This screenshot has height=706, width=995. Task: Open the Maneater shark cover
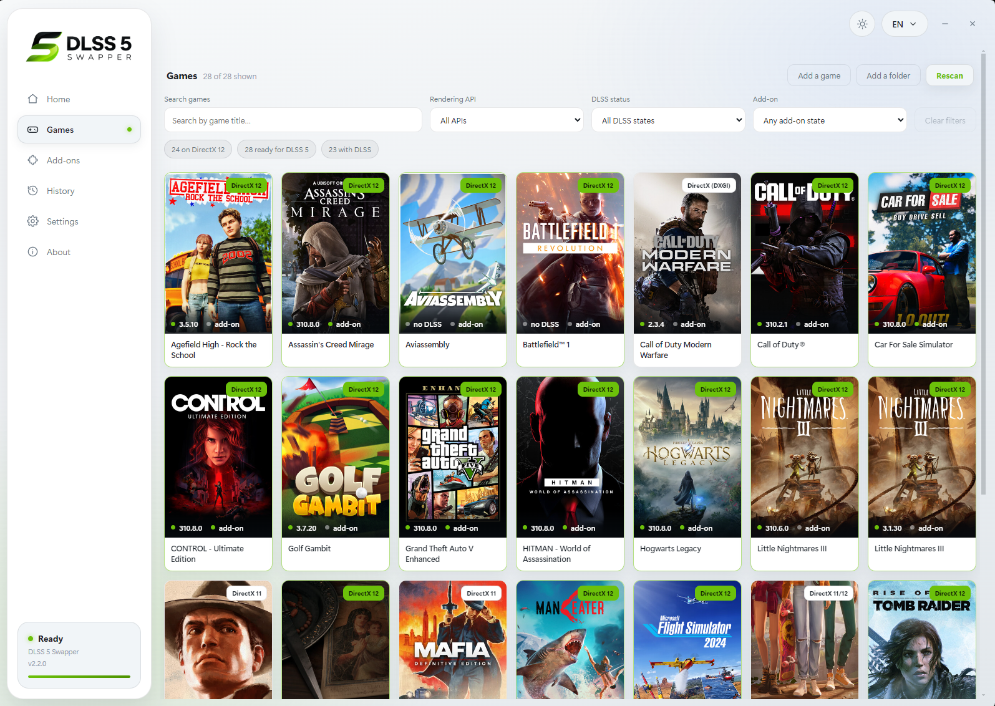click(x=570, y=641)
